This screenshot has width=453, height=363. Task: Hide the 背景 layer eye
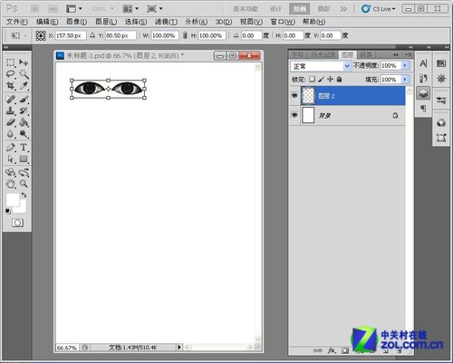click(x=294, y=115)
